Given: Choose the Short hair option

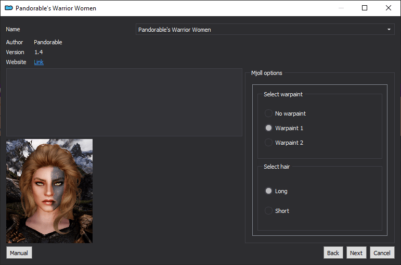Looking at the screenshot, I should tap(277, 211).
